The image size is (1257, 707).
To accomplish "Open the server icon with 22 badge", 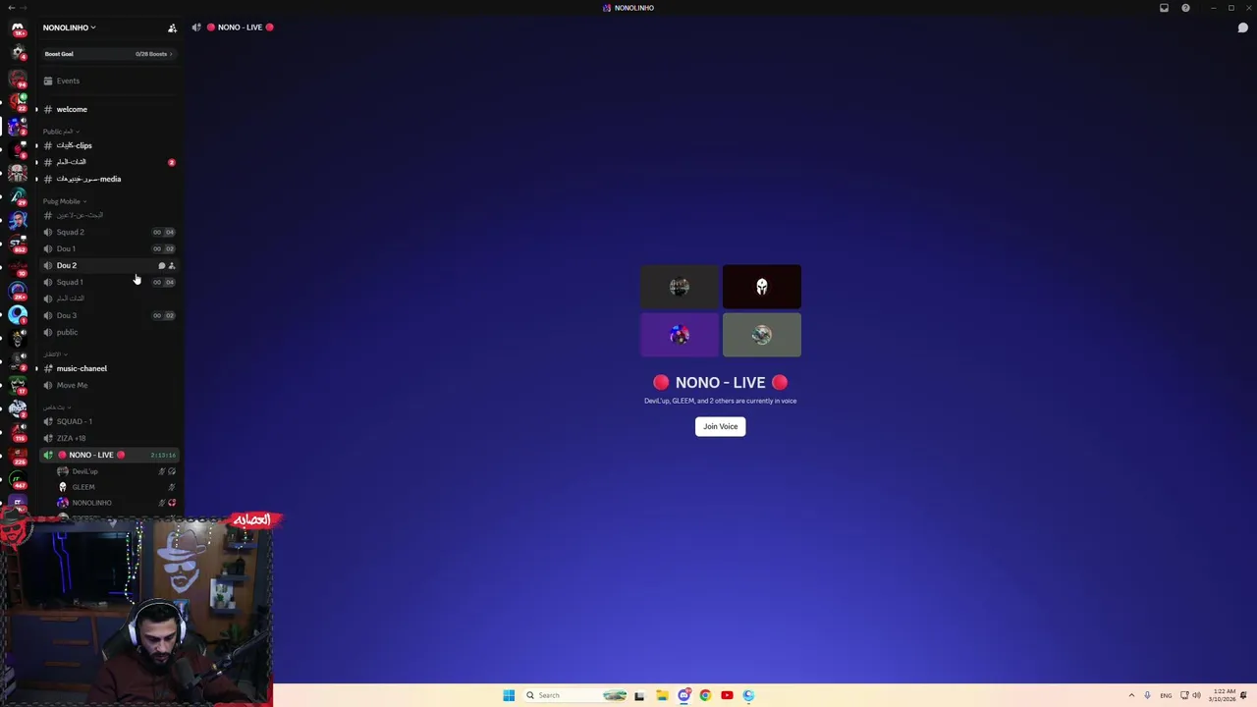I will (18, 101).
